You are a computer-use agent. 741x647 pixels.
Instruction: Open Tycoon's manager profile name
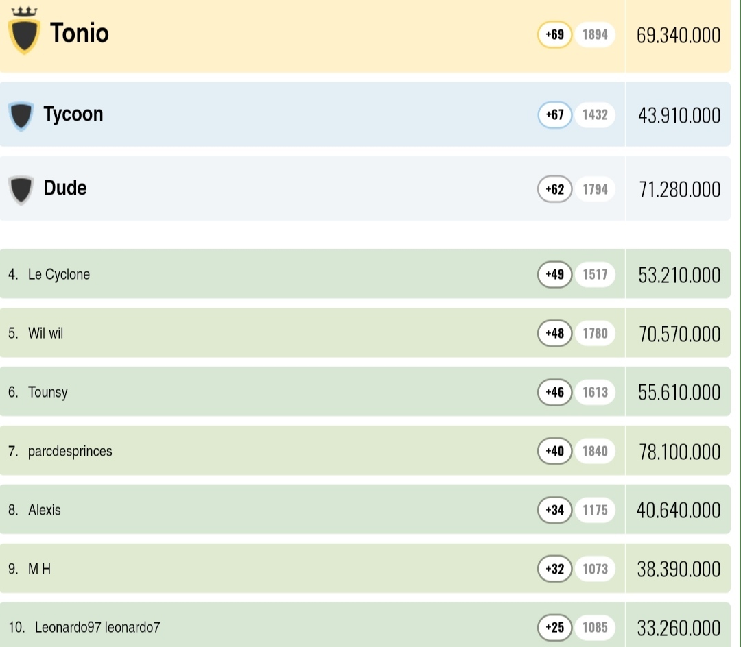click(x=73, y=114)
